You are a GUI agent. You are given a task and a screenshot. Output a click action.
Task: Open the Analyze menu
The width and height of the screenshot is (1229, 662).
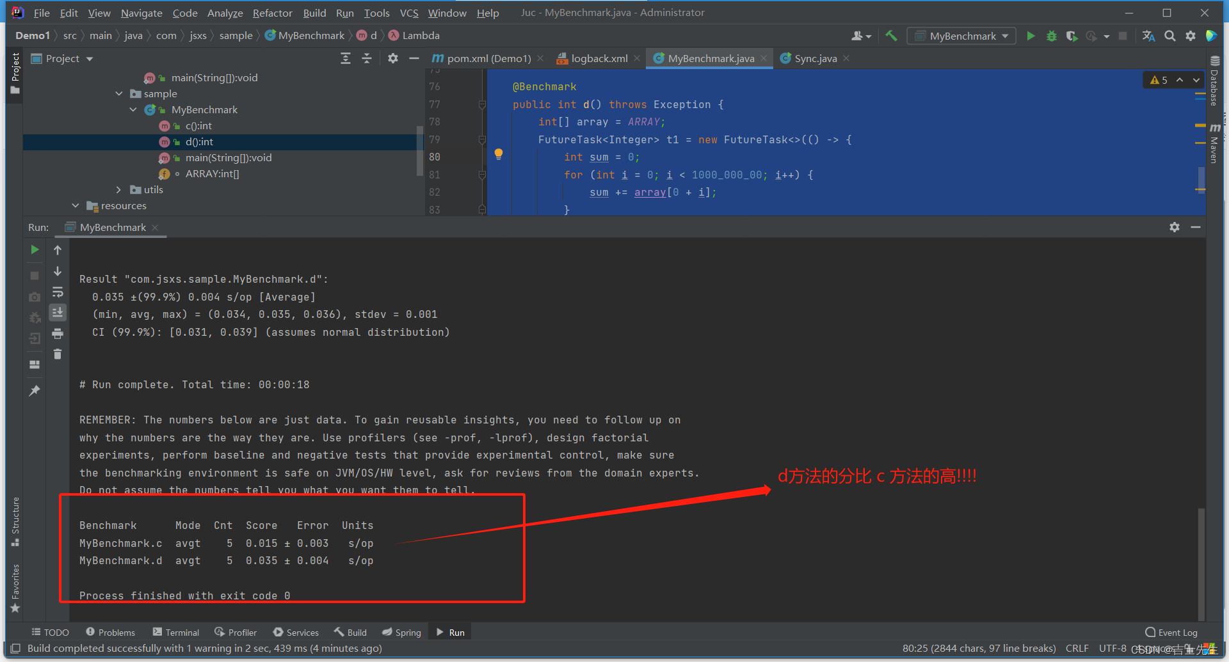click(x=225, y=13)
